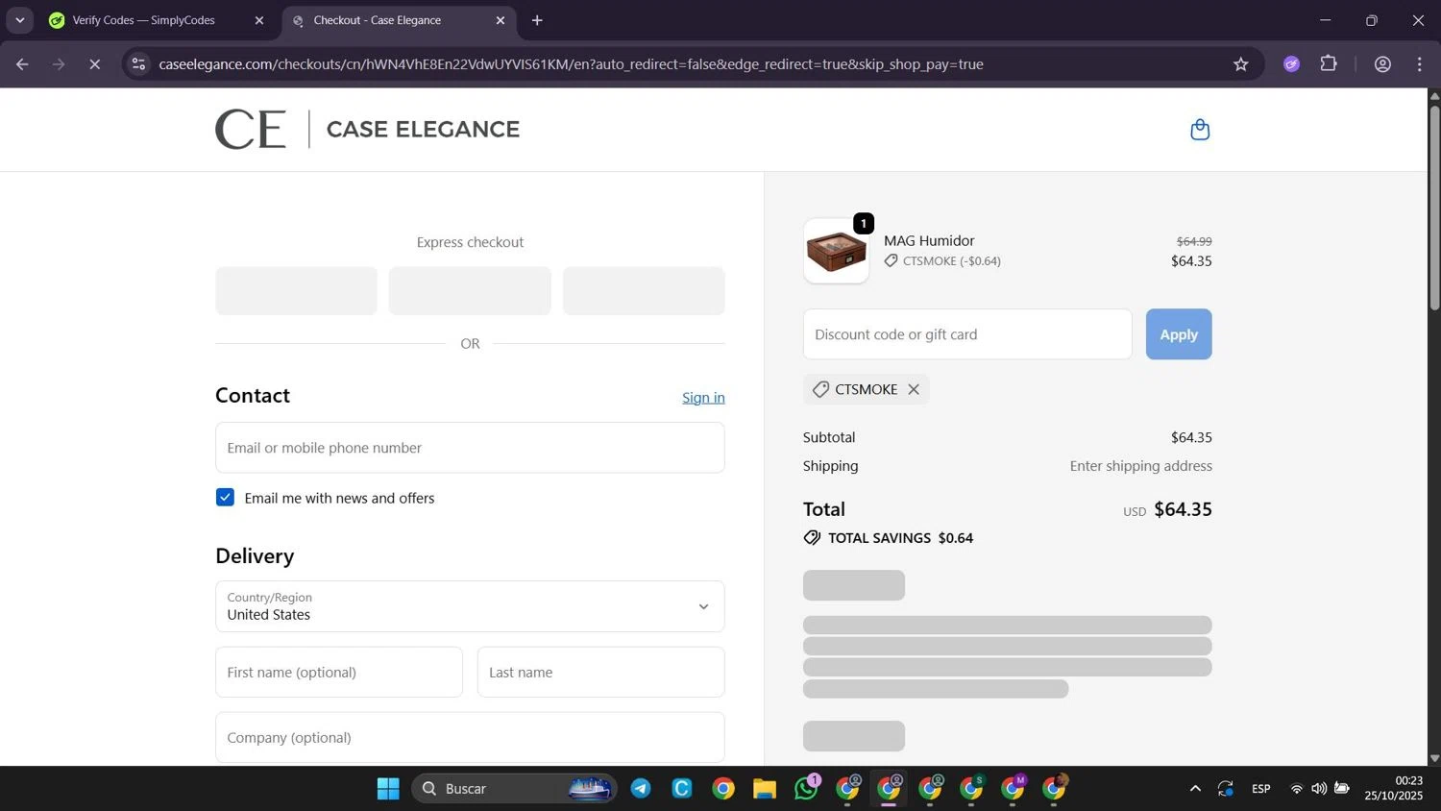The height and width of the screenshot is (811, 1441).
Task: Open the Chrome three-dot menu
Action: (x=1420, y=64)
